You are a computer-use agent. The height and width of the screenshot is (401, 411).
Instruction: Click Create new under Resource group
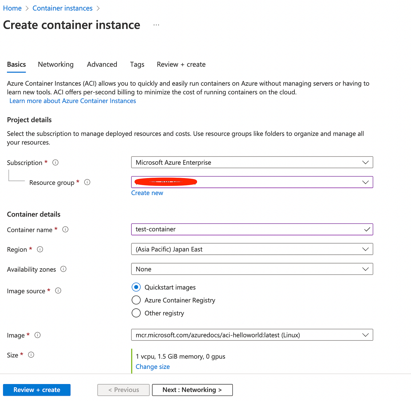147,193
